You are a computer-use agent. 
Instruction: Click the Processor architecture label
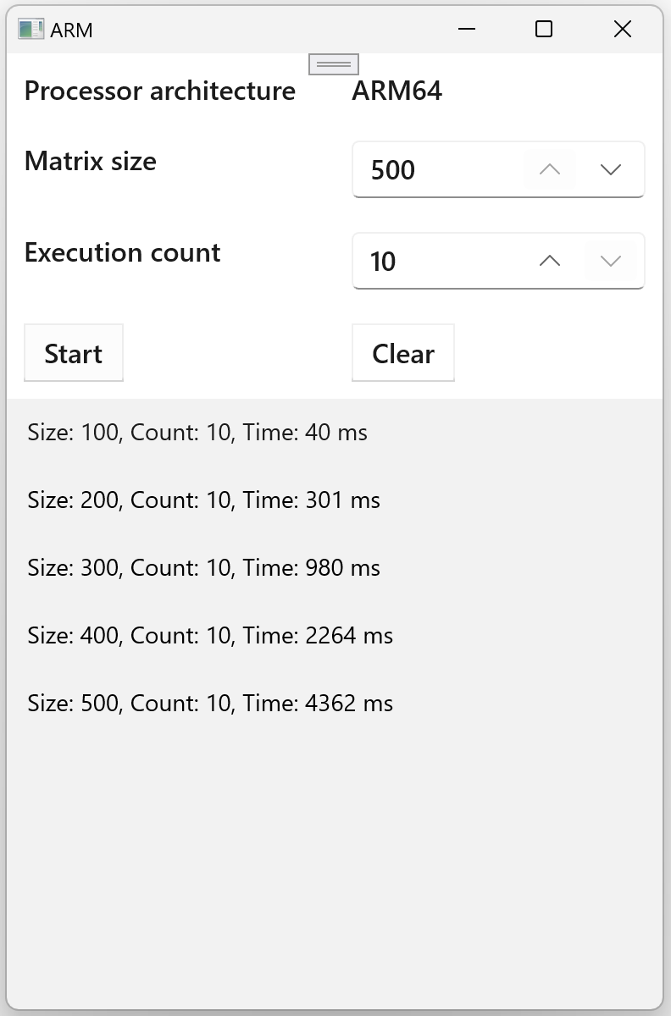[160, 91]
